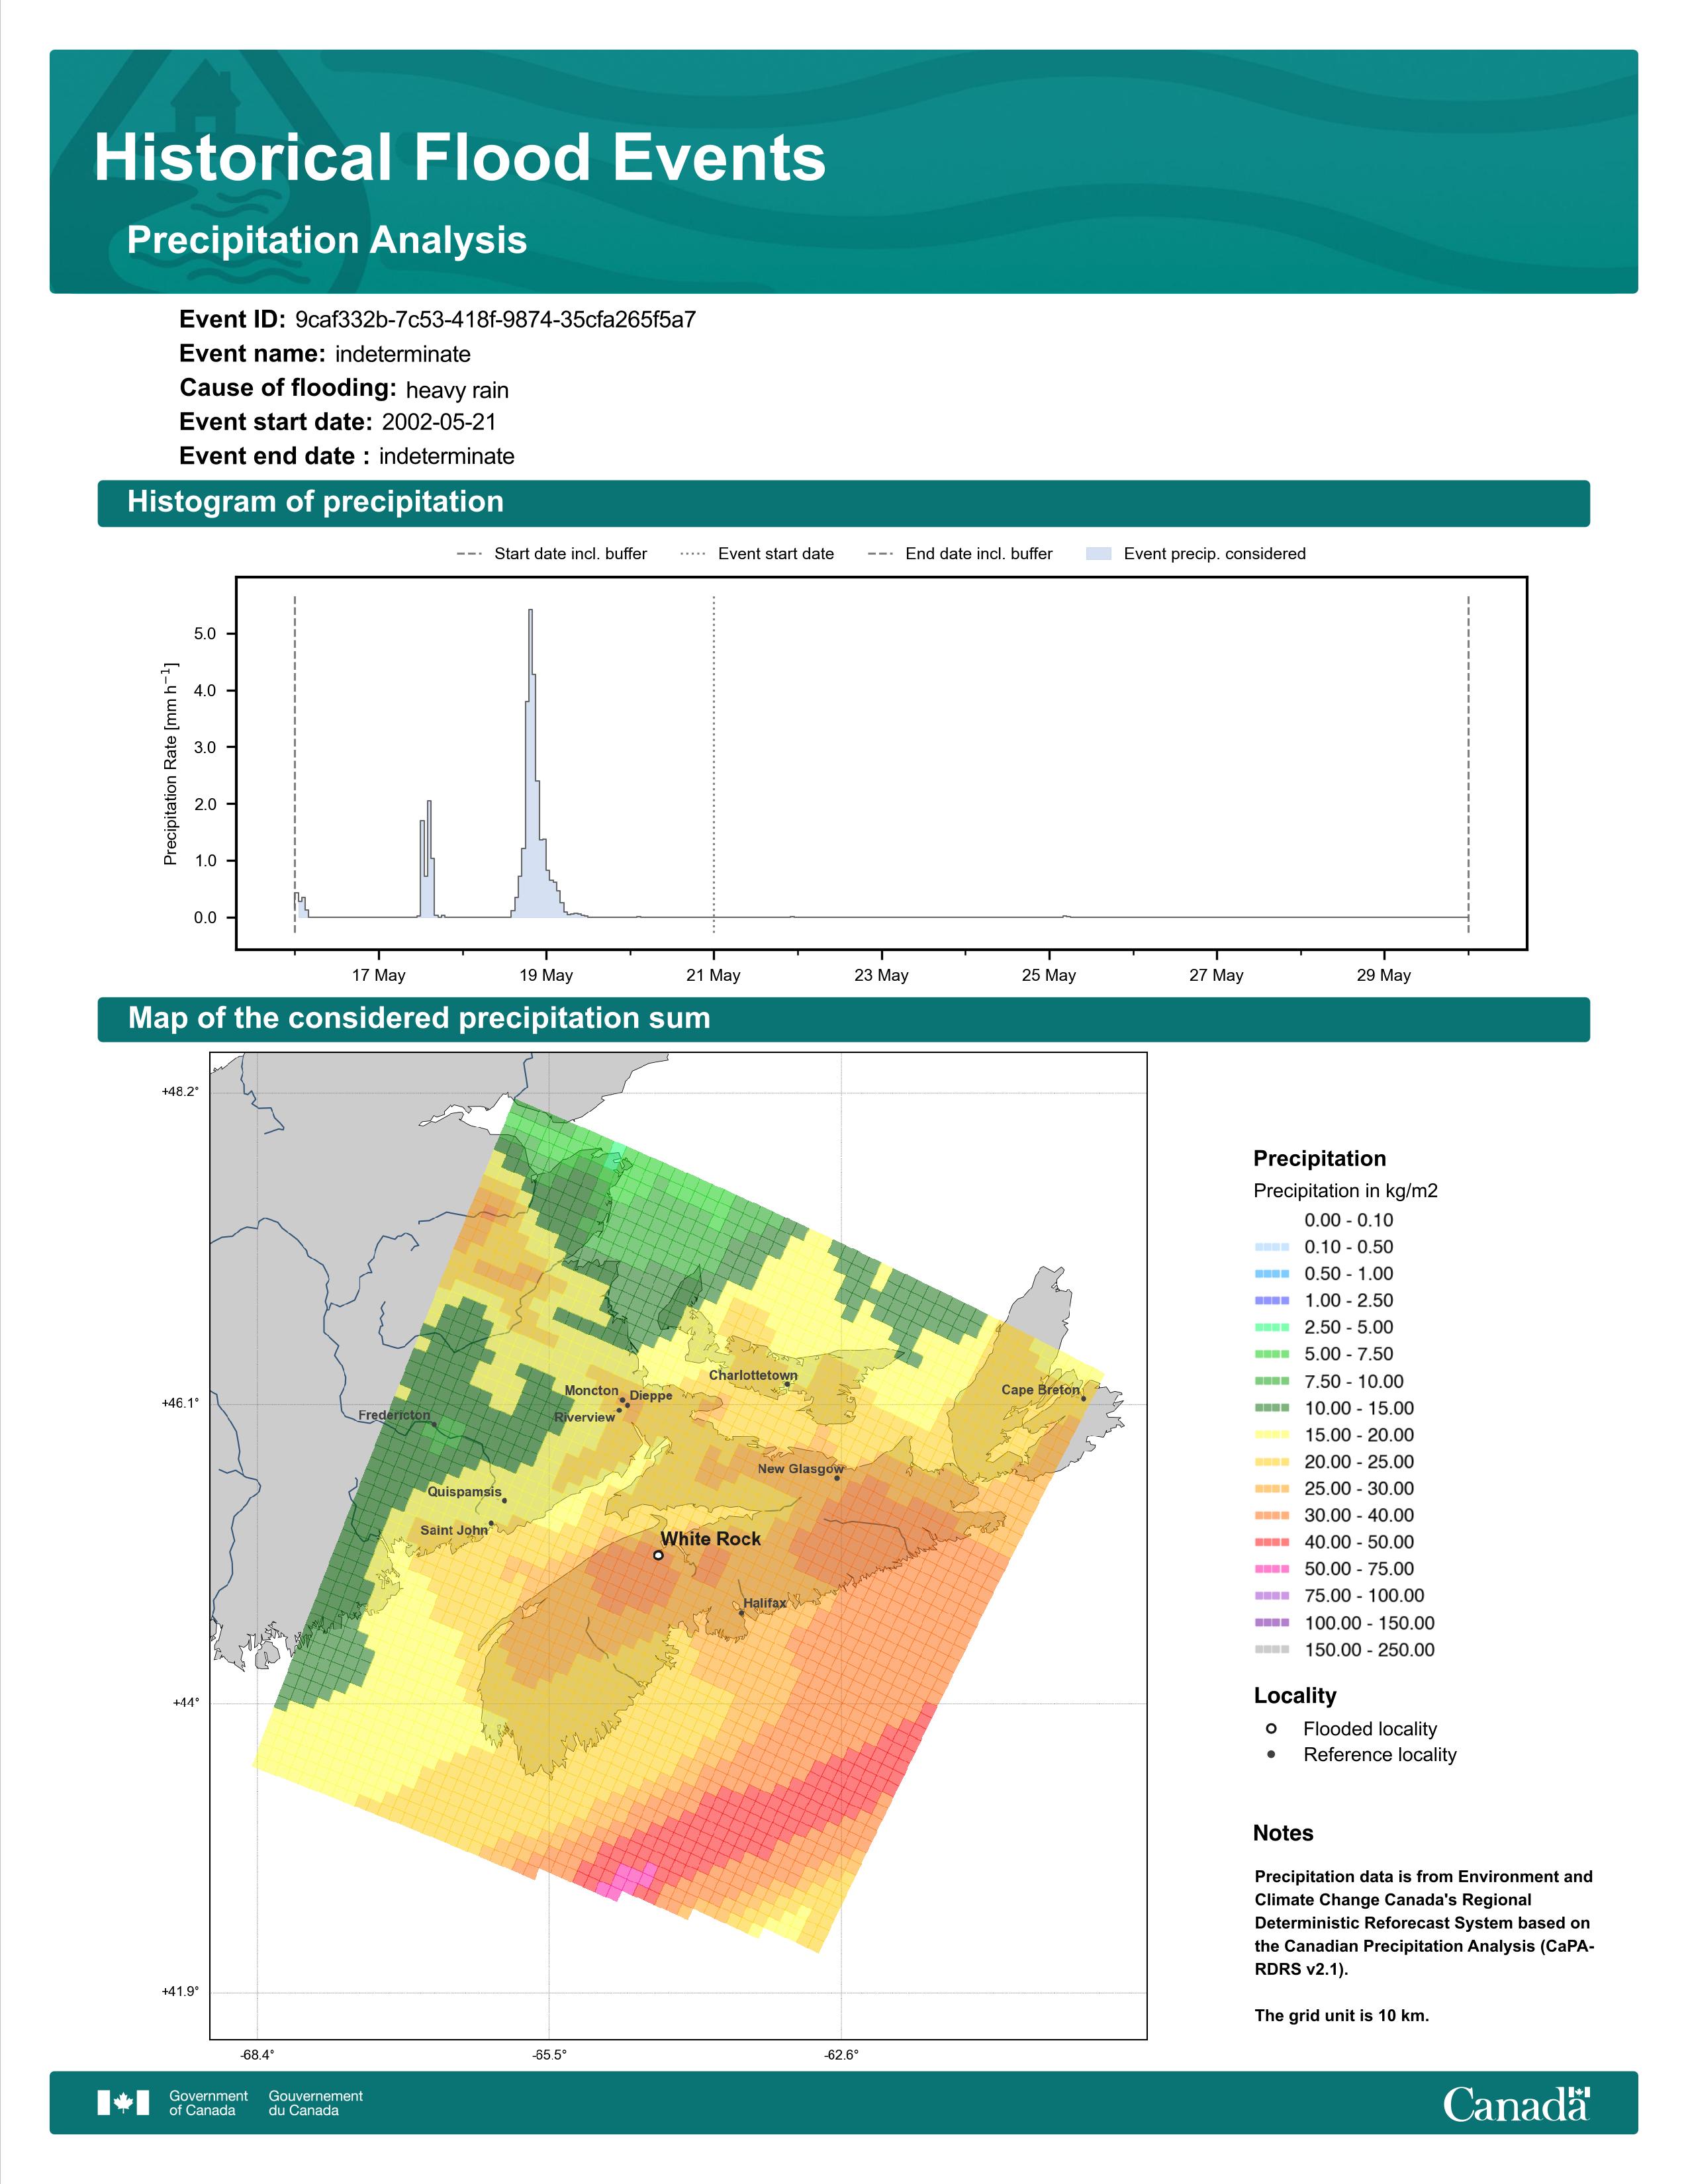Click the Quispamsis reference locality dot

point(504,1500)
